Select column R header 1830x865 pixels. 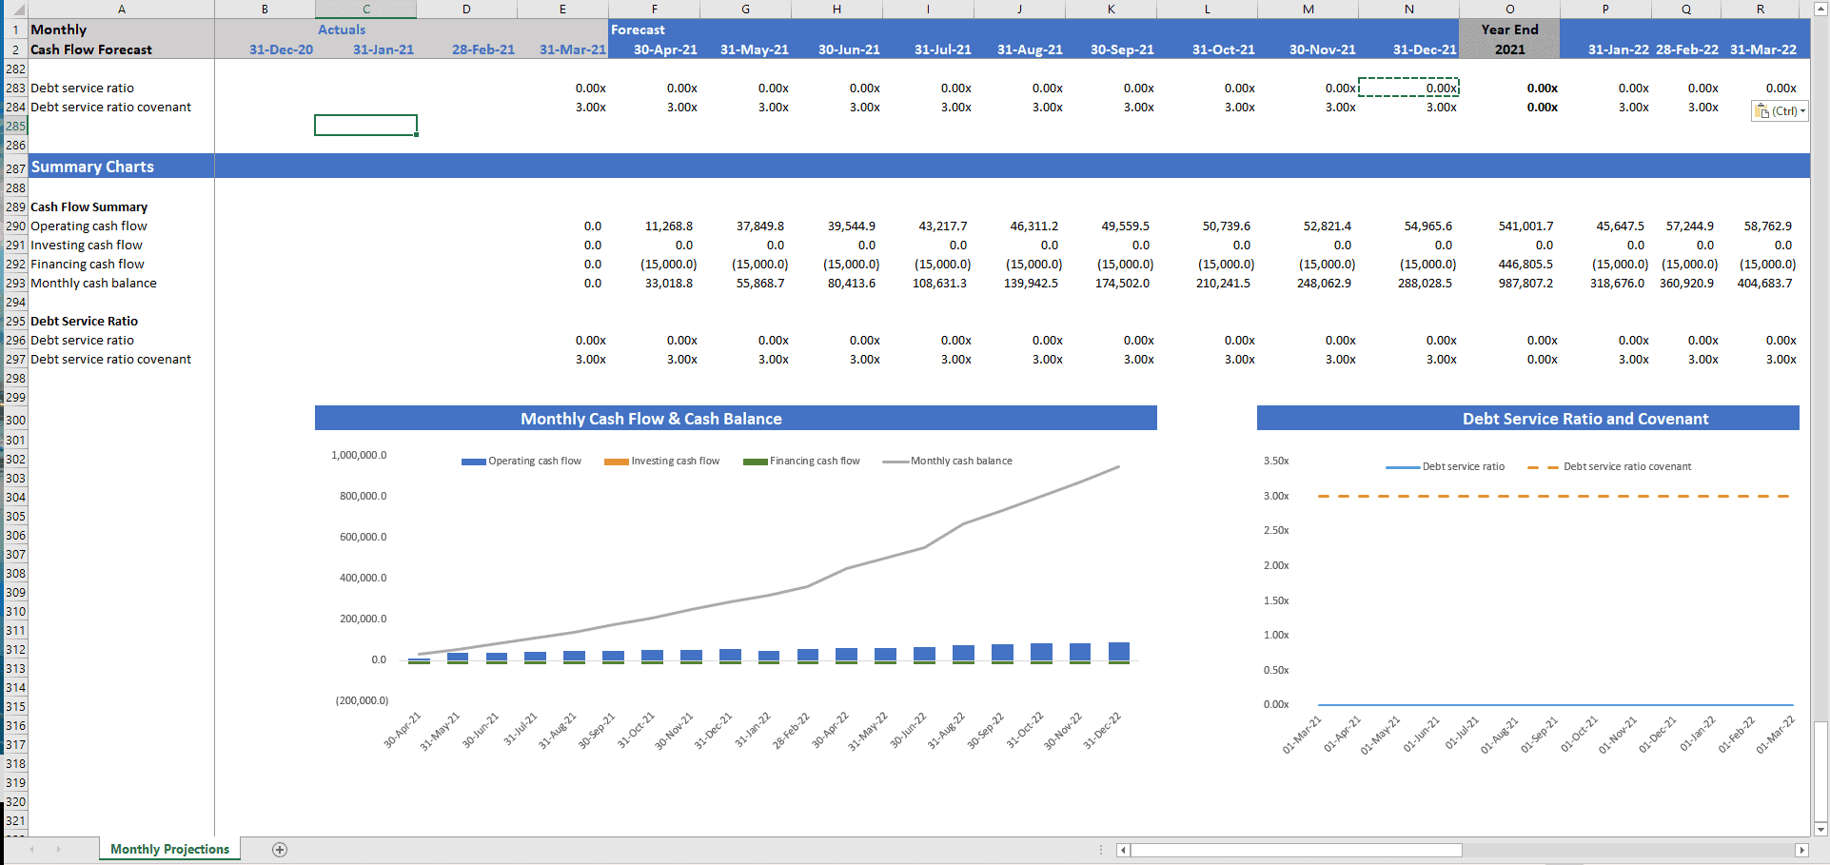1760,10
